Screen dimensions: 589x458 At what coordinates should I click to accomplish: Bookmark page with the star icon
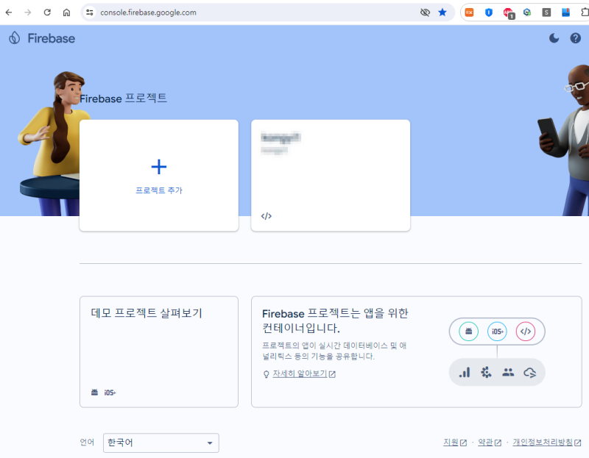[x=442, y=12]
